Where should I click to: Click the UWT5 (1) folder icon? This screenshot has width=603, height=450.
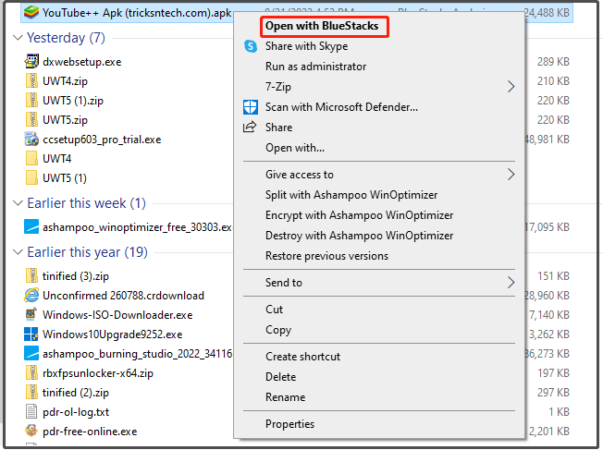[31, 178]
